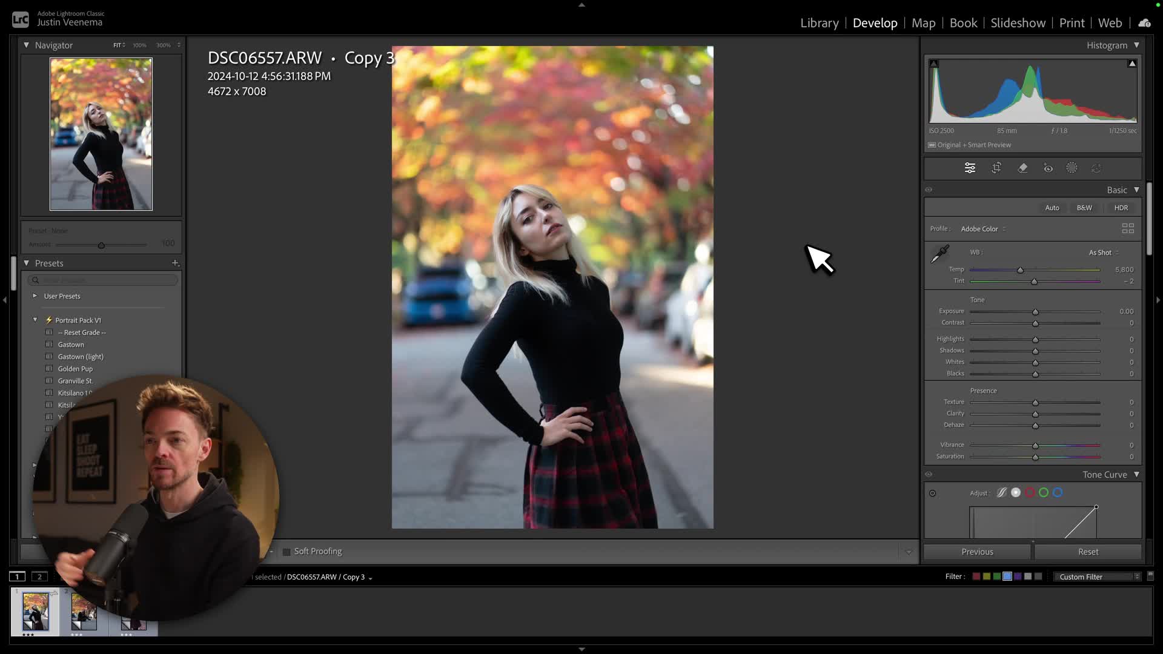Select the Red Eye Correction tool

[1049, 168]
